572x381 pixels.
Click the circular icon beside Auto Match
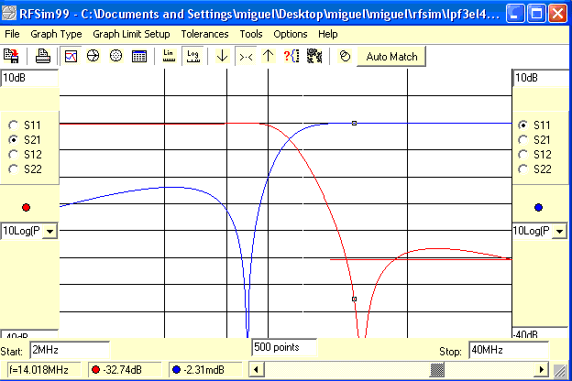pyautogui.click(x=345, y=56)
